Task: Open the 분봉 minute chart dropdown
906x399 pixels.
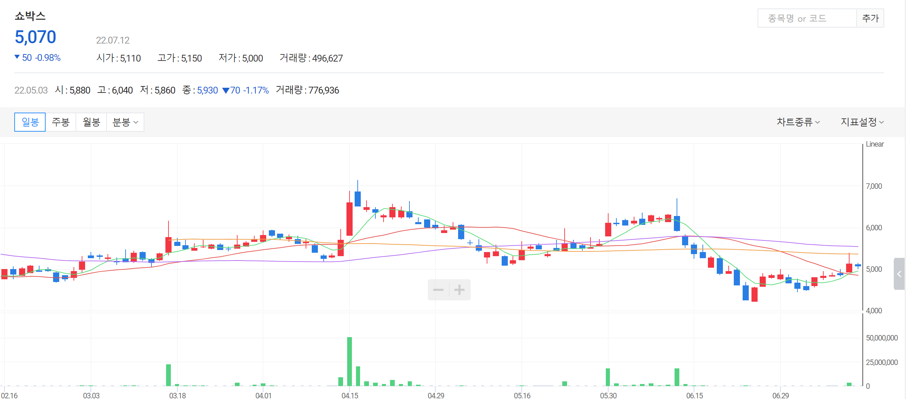Action: [125, 122]
